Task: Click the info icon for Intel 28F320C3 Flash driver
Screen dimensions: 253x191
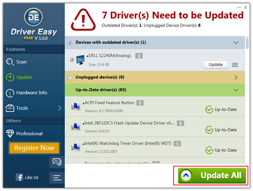Action: coord(180,123)
